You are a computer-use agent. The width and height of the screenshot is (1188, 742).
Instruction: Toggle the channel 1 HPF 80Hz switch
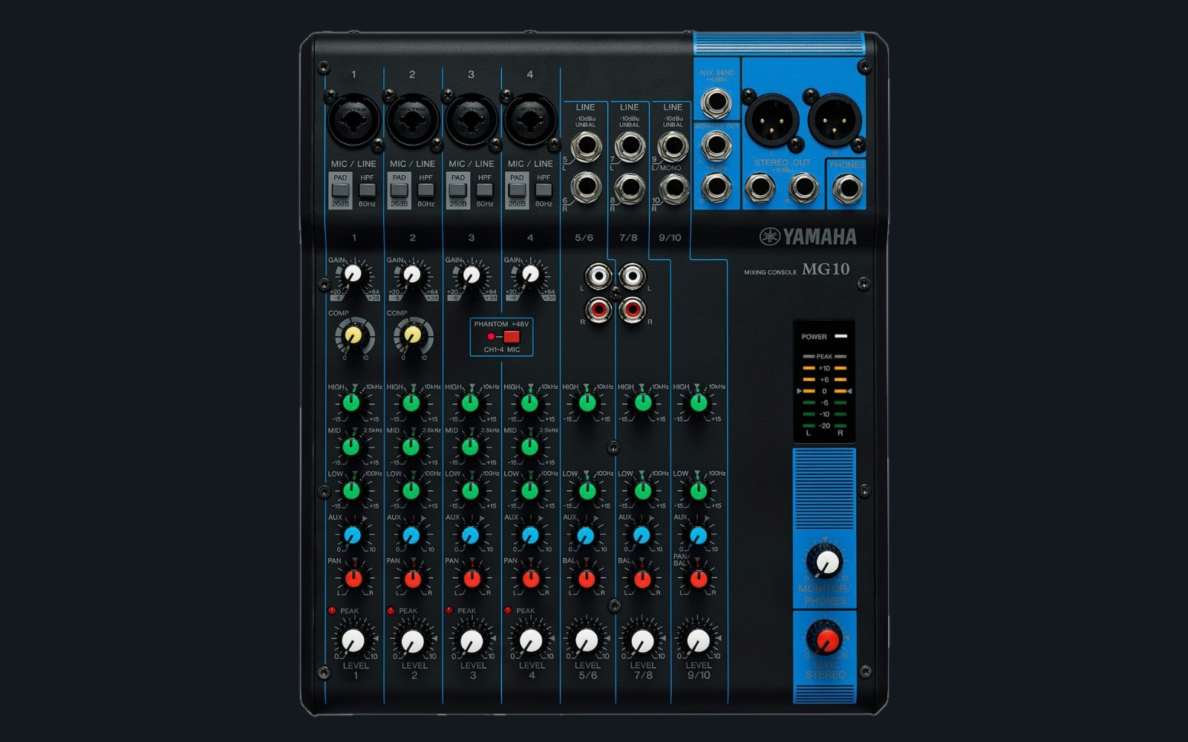(x=368, y=191)
